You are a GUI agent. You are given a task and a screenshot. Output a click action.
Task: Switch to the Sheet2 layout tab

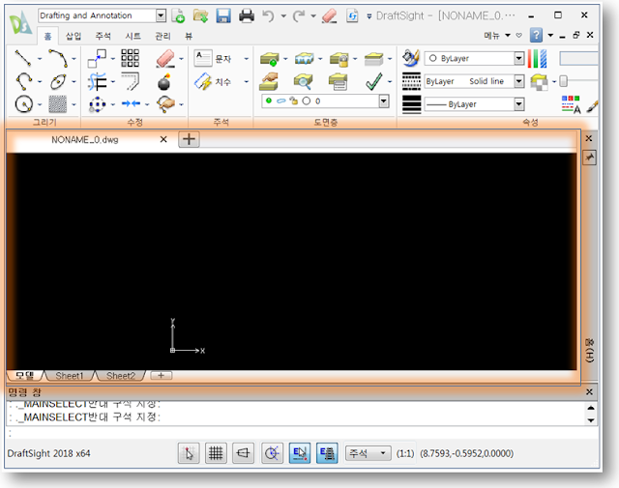(x=120, y=376)
